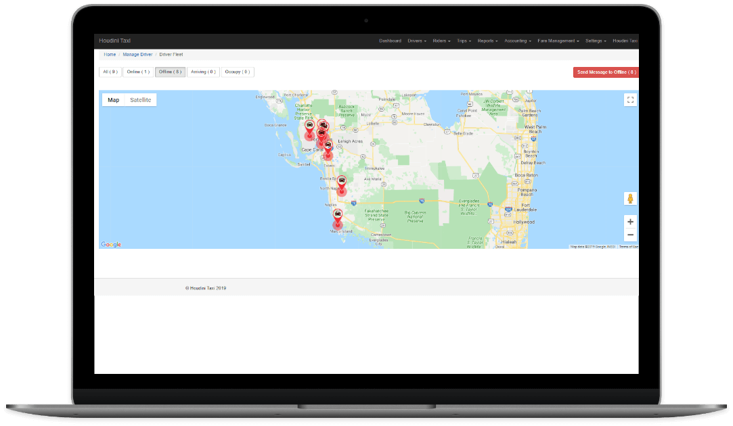The width and height of the screenshot is (733, 426).
Task: Click the West Palm Beach map label
Action: point(535,129)
